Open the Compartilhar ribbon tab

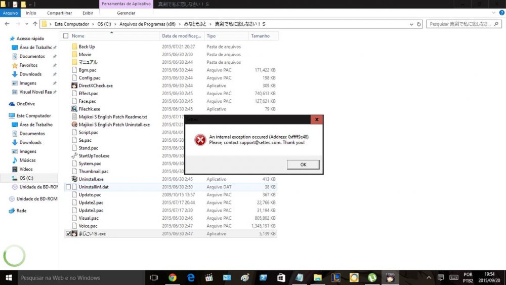(59, 13)
